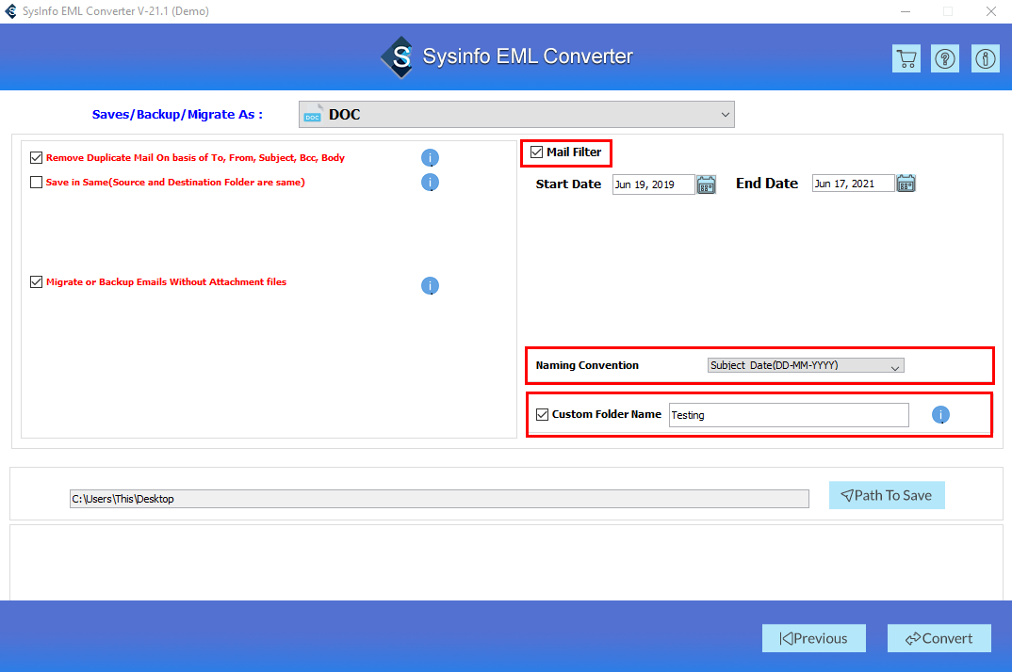
Task: Click the question mark help icon
Action: [944, 57]
